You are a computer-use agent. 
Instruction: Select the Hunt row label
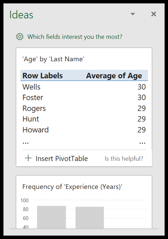pyautogui.click(x=31, y=119)
